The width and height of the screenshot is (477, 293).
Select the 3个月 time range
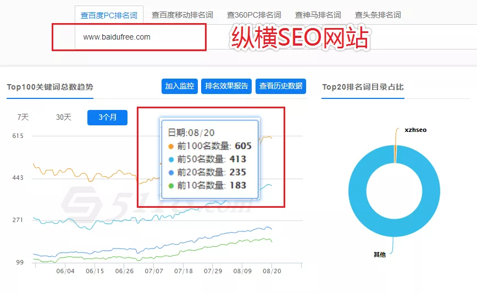pyautogui.click(x=107, y=118)
